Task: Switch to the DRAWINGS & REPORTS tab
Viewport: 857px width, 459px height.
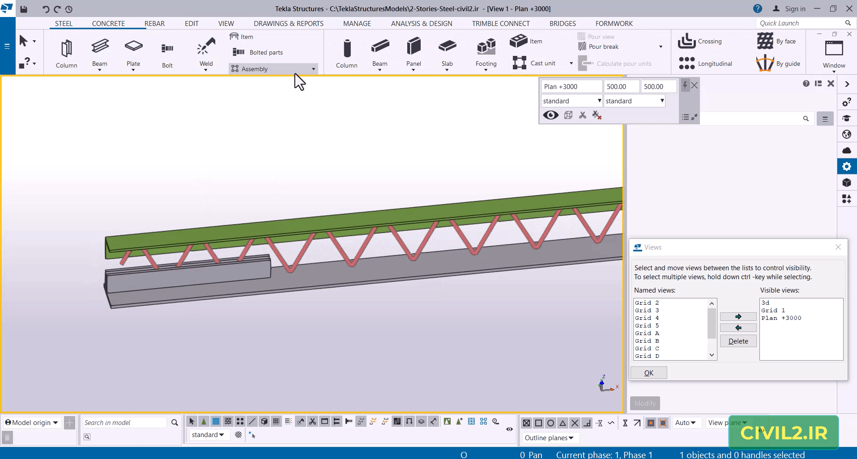Action: 289,23
